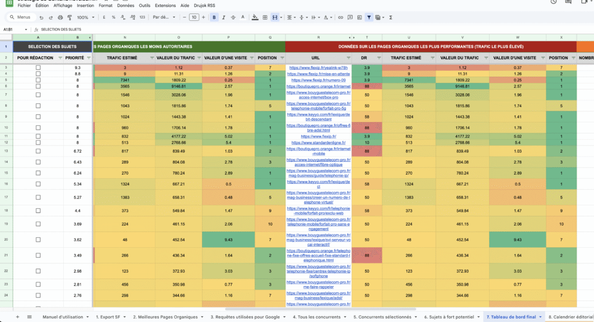
Task: Open the borders tool
Action: [265, 17]
